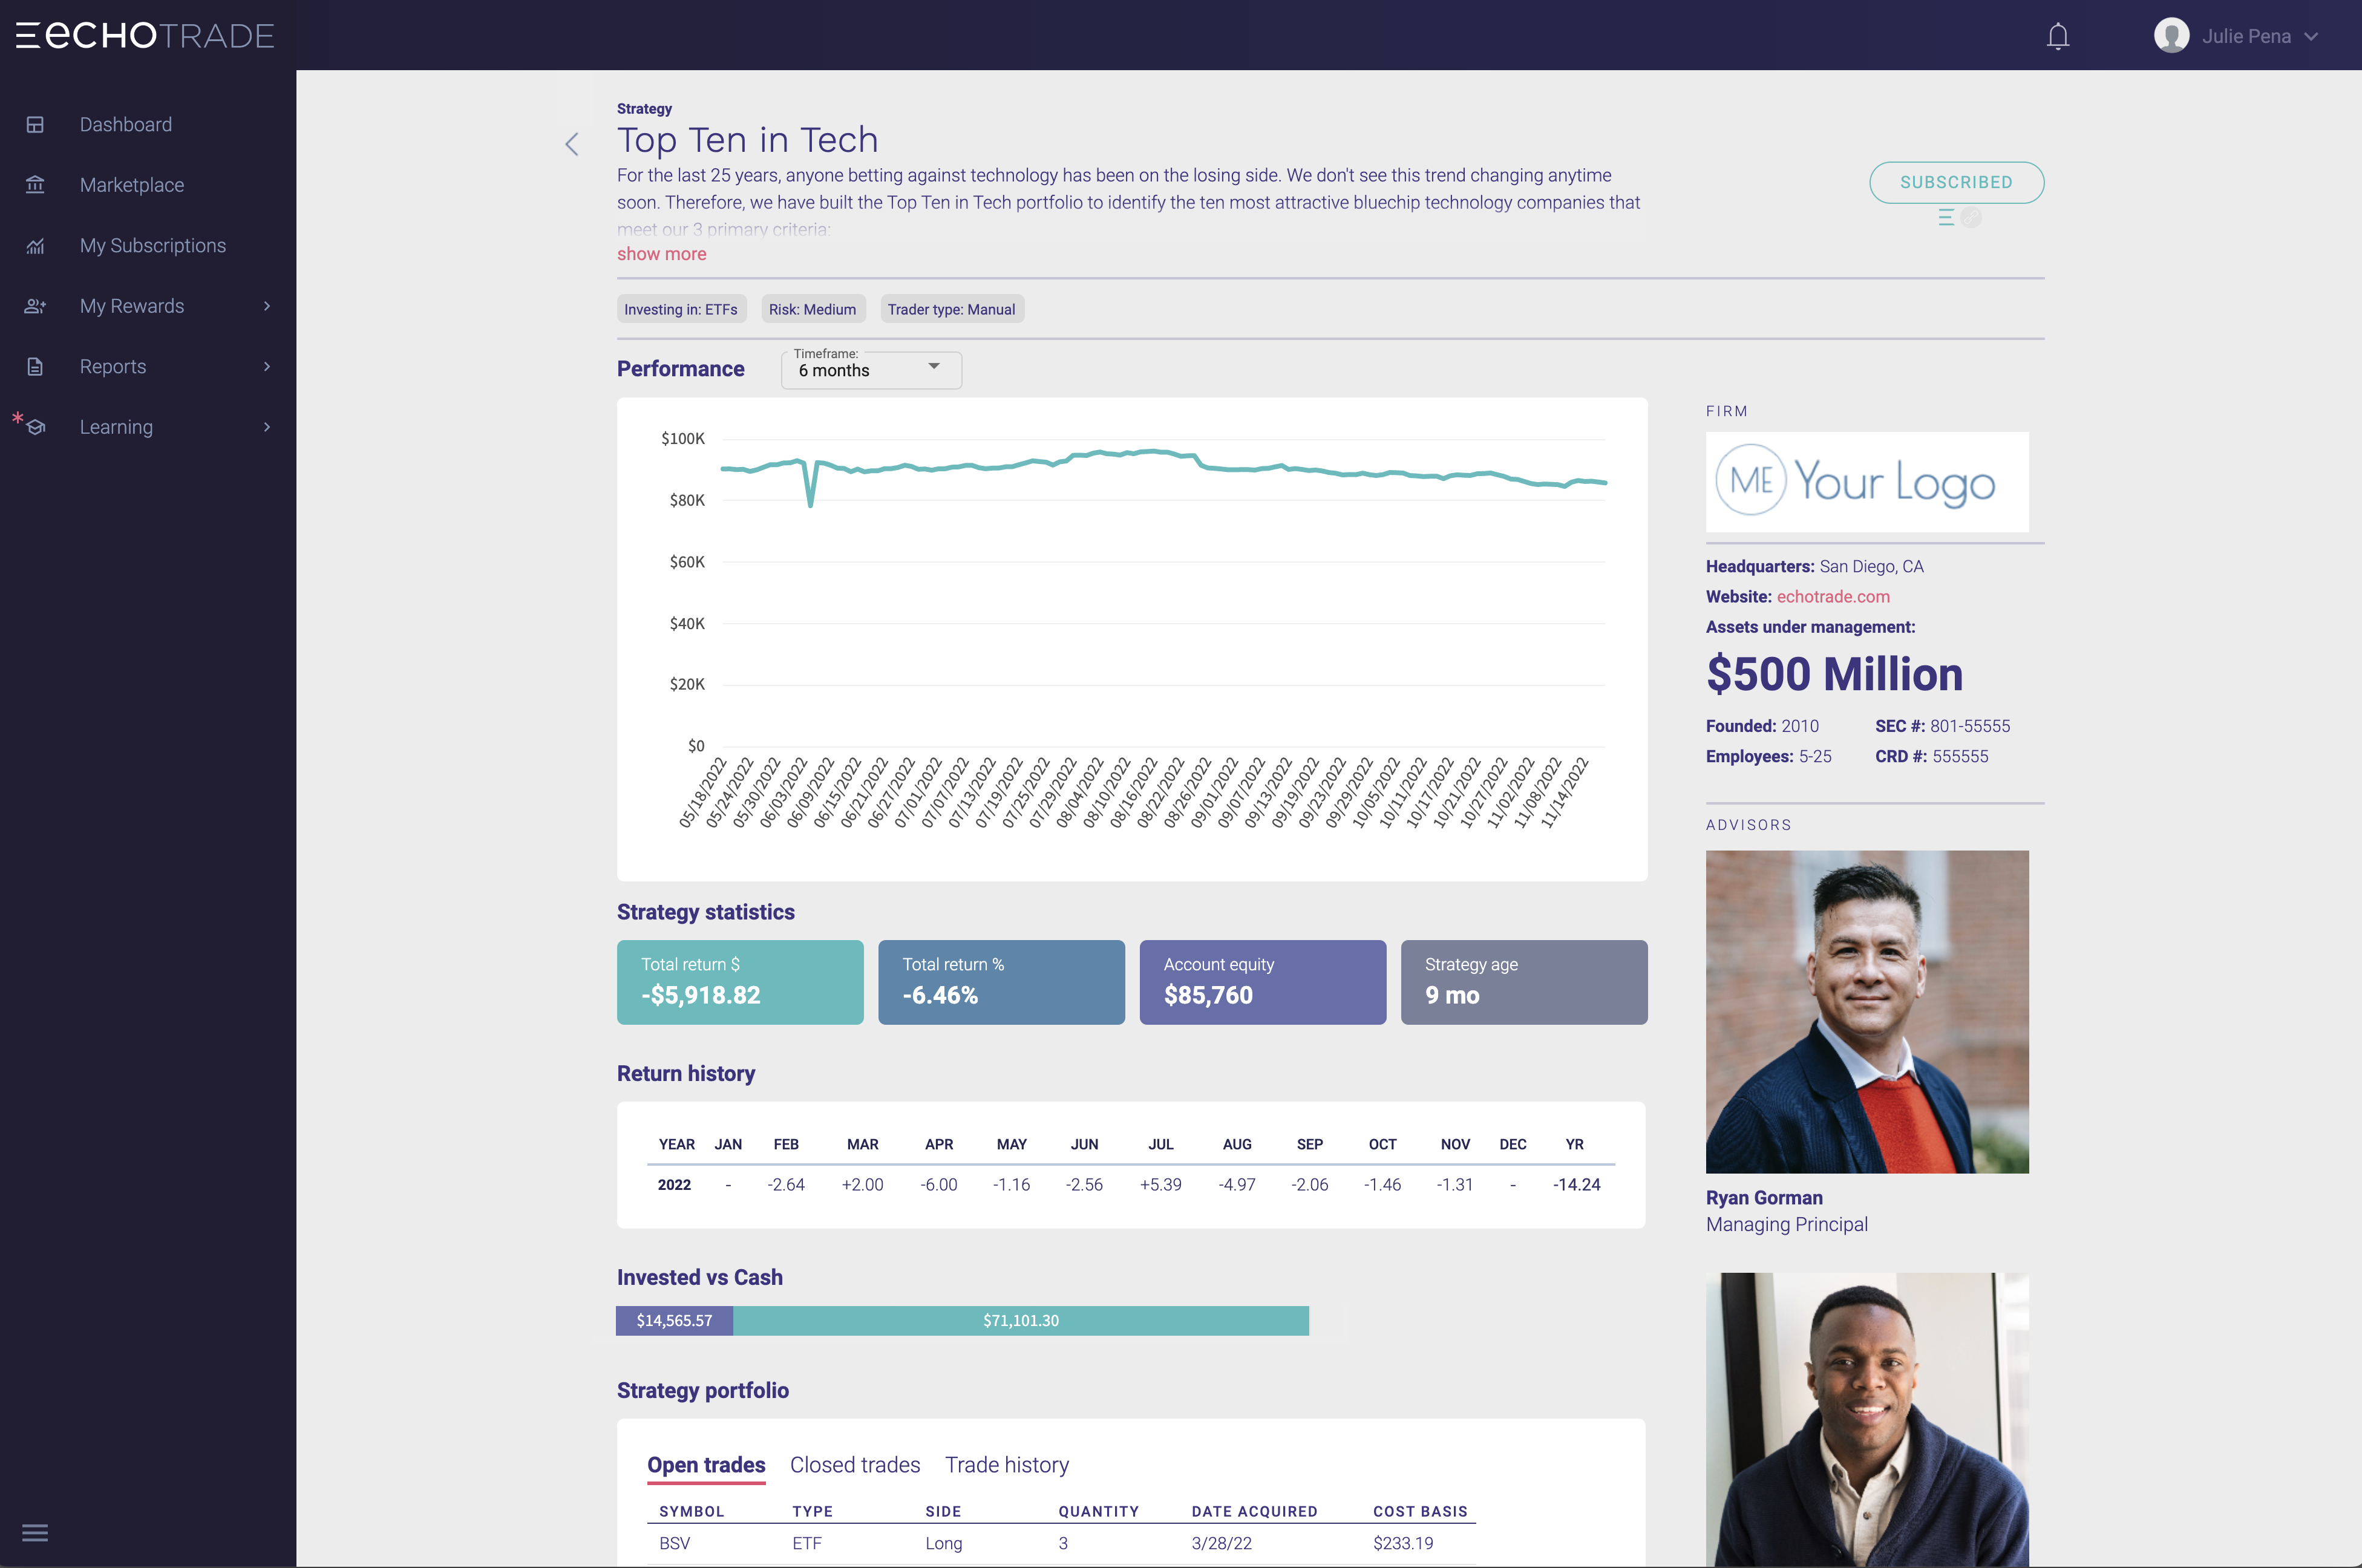The image size is (2362, 1568).
Task: Click show more to expand strategy description
Action: click(x=661, y=254)
